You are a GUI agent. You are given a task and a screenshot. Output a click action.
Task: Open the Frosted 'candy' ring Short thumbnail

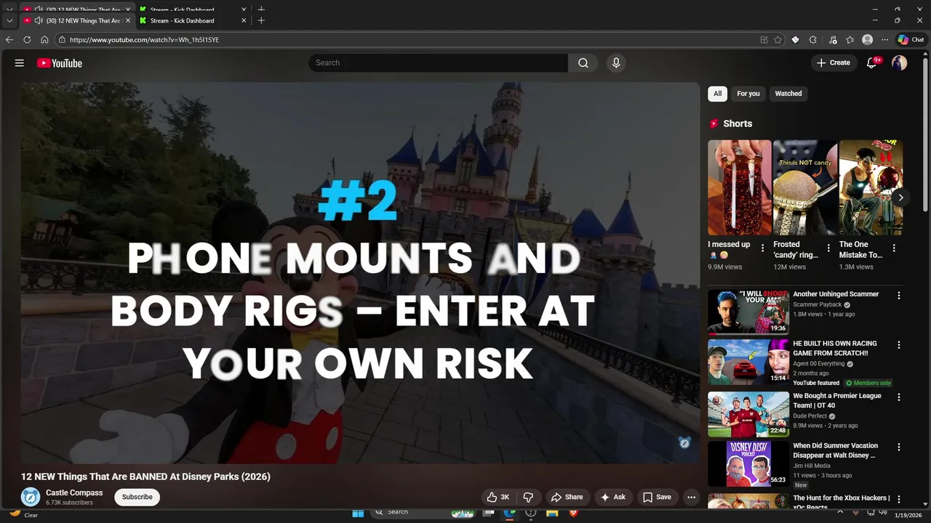point(805,187)
